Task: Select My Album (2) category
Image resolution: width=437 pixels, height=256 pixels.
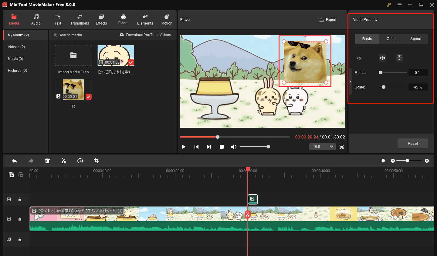Action: pyautogui.click(x=25, y=35)
